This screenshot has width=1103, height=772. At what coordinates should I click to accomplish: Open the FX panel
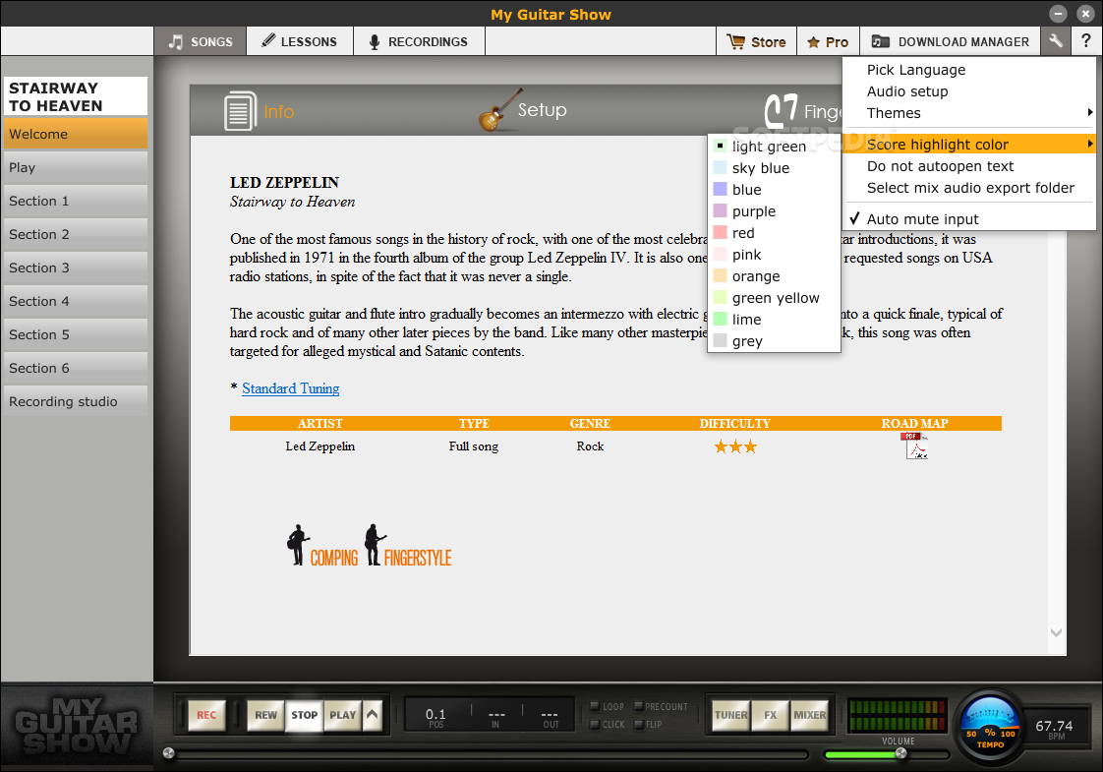point(771,715)
